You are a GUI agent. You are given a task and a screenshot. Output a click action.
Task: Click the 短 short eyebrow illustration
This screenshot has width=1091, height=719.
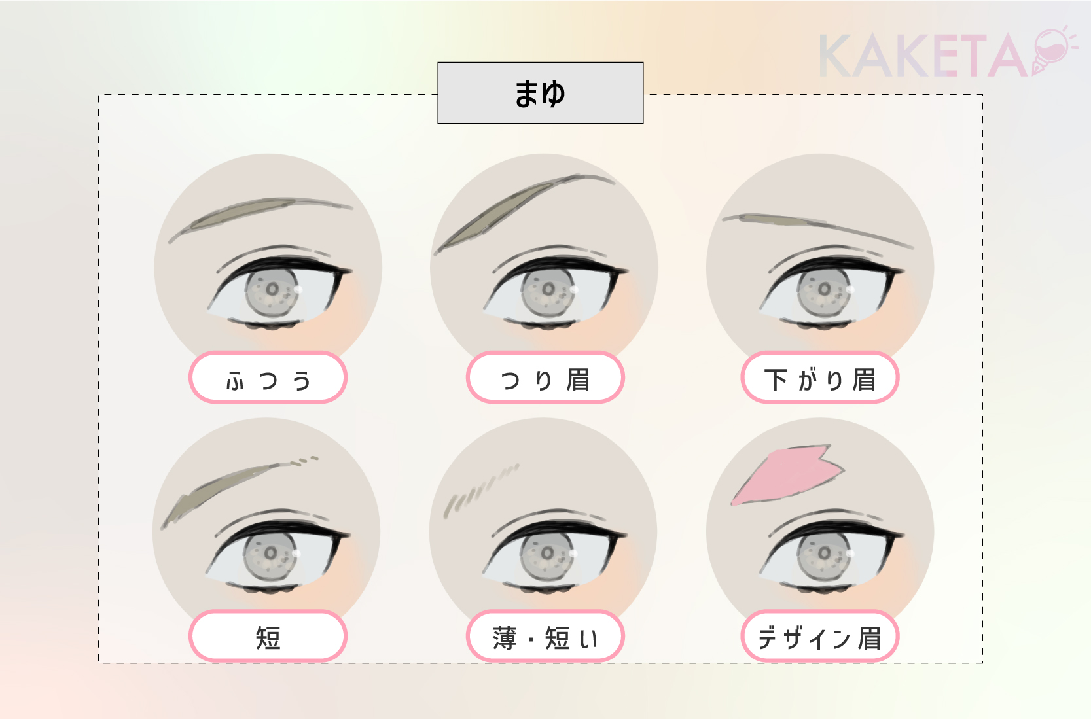click(x=266, y=523)
